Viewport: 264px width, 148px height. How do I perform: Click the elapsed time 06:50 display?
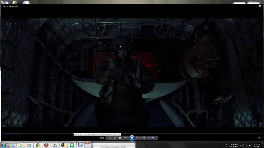[102, 138]
